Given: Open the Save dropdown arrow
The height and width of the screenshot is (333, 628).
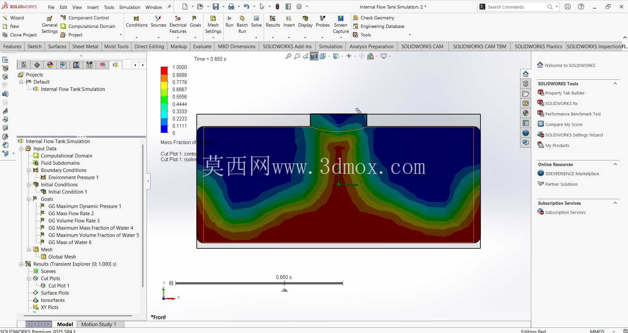Looking at the screenshot, I should click(x=223, y=7).
